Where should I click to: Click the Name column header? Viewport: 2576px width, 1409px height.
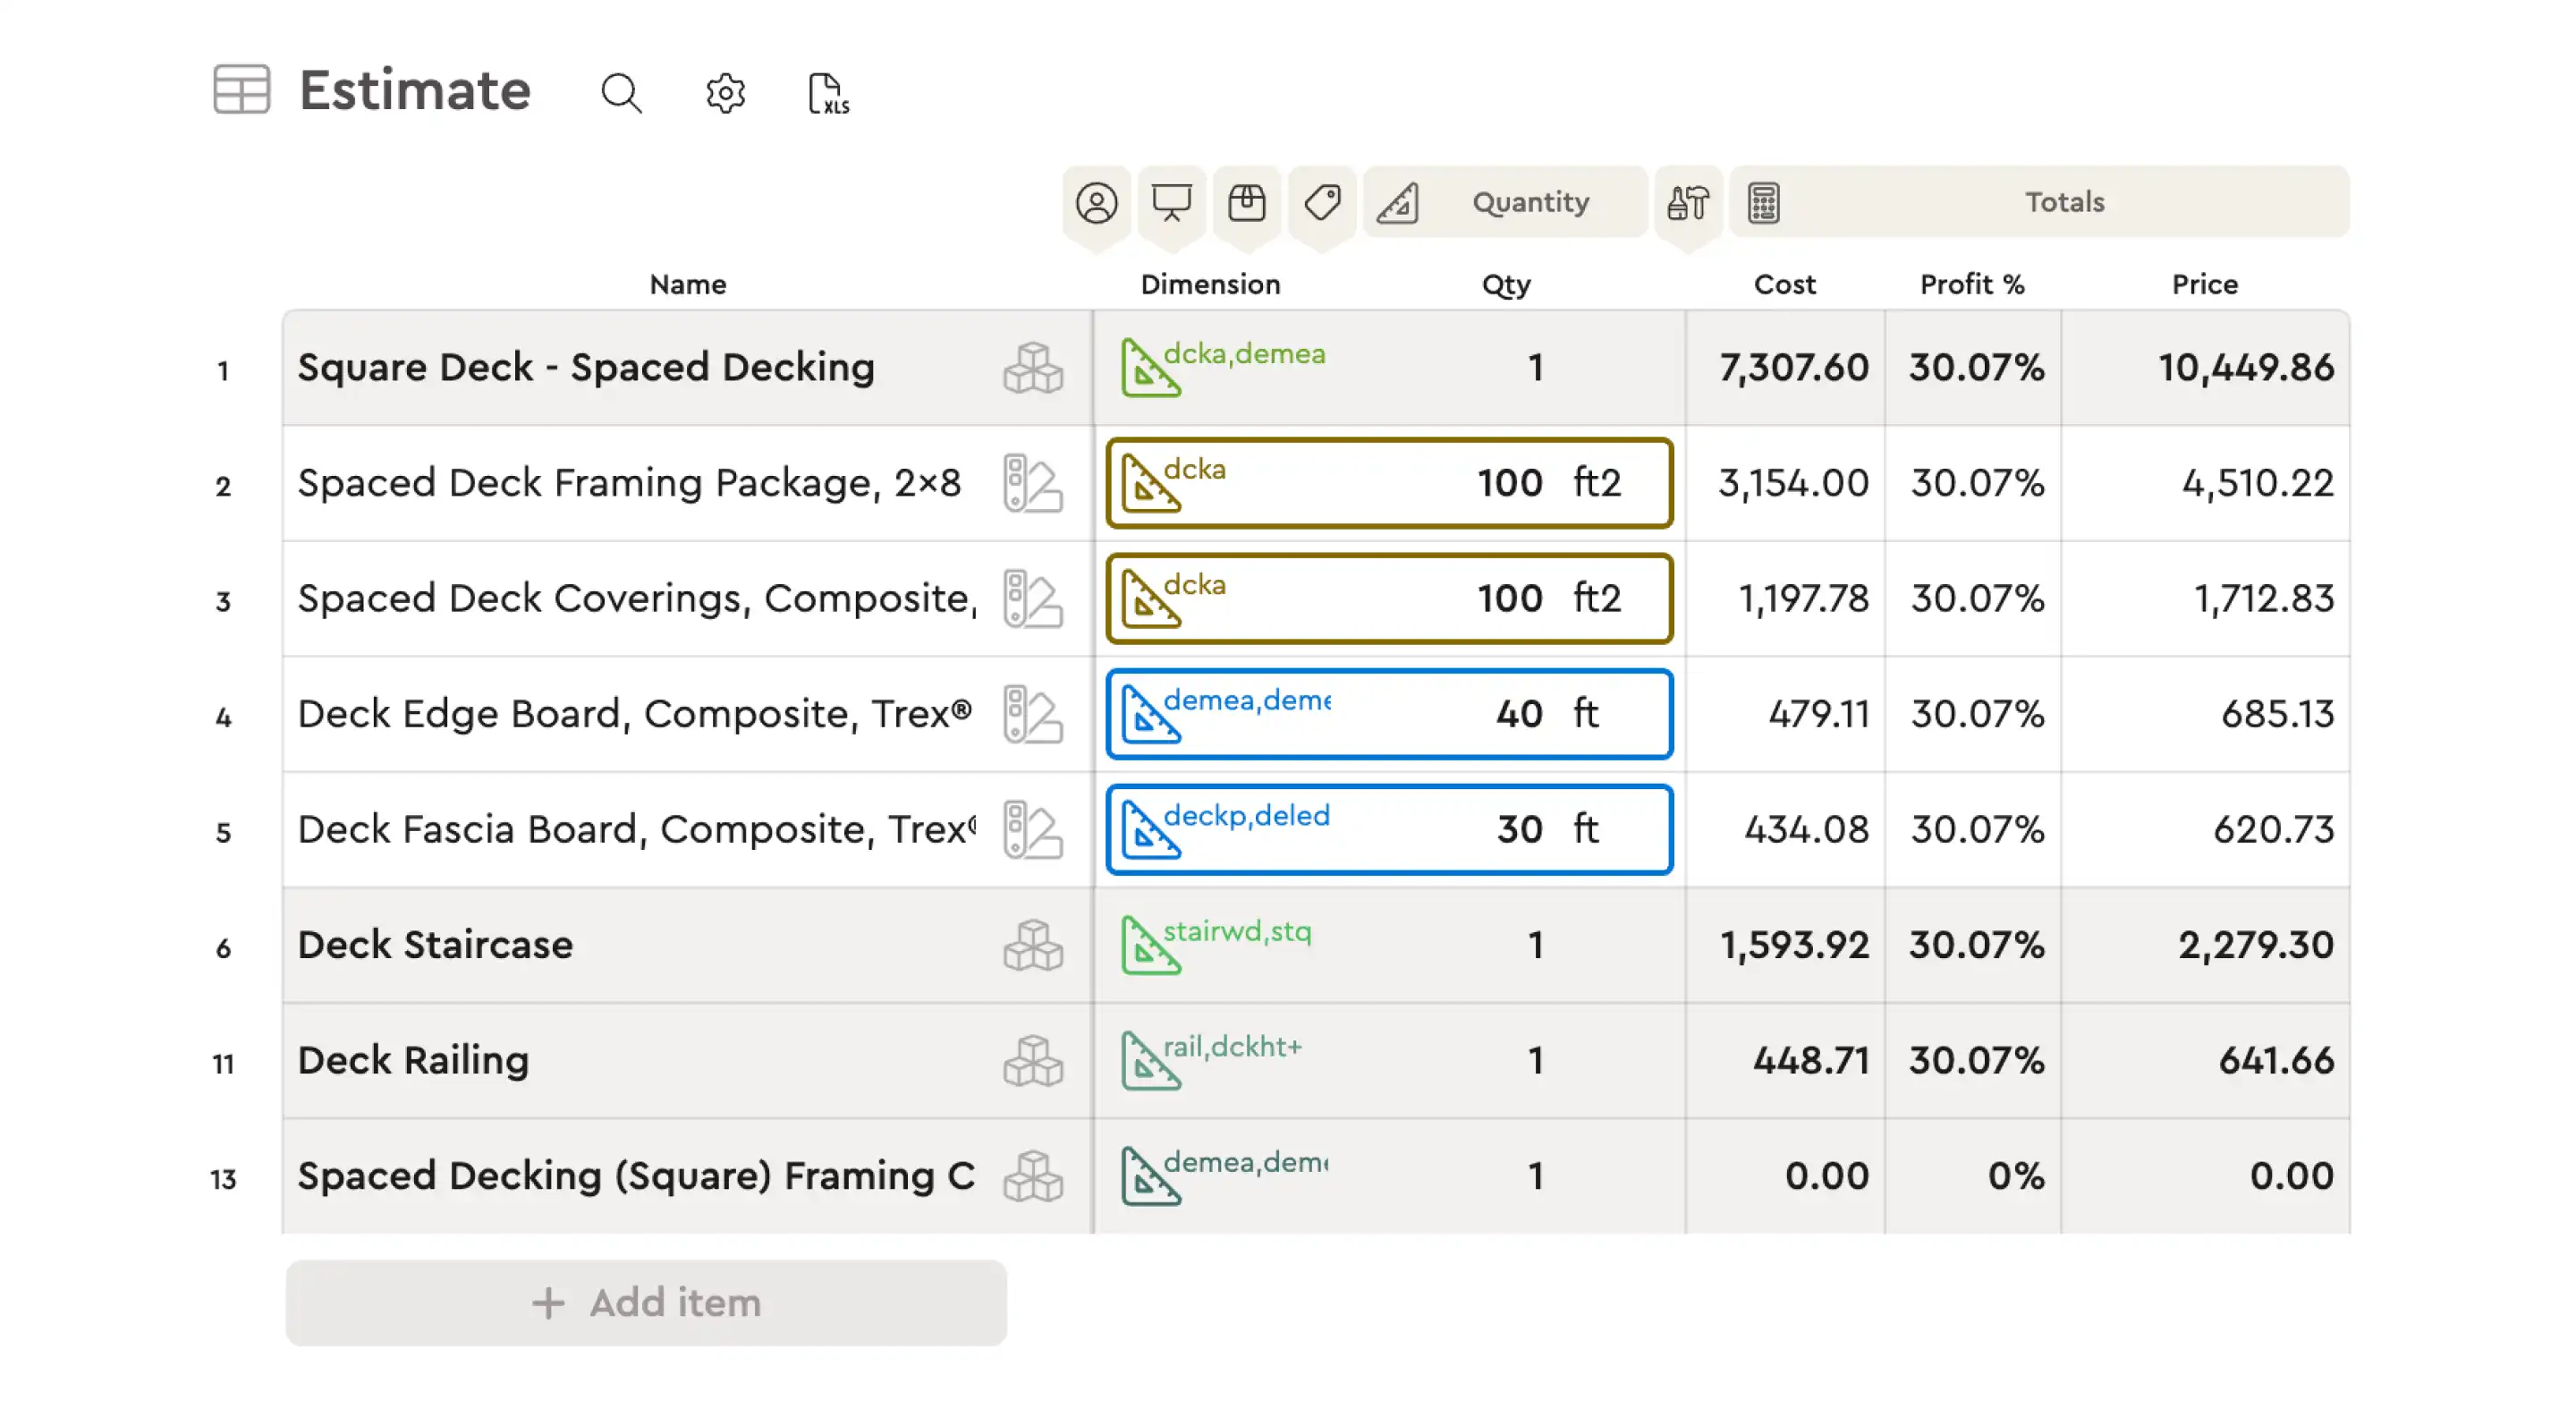[x=688, y=285]
